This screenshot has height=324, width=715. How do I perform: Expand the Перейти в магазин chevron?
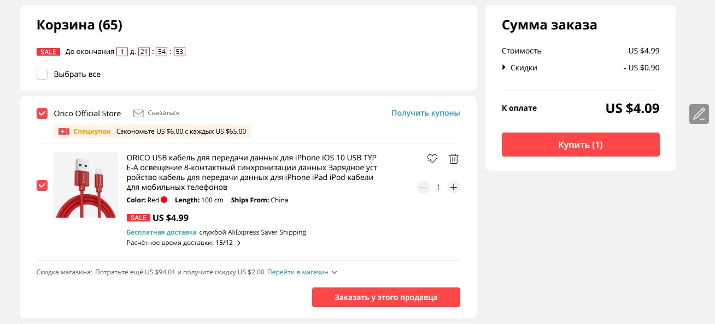click(x=335, y=272)
